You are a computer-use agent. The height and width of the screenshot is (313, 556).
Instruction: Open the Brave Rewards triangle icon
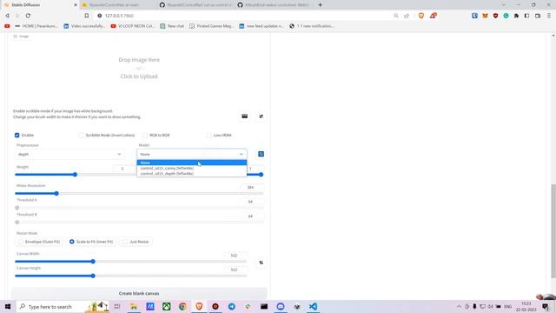tap(433, 16)
